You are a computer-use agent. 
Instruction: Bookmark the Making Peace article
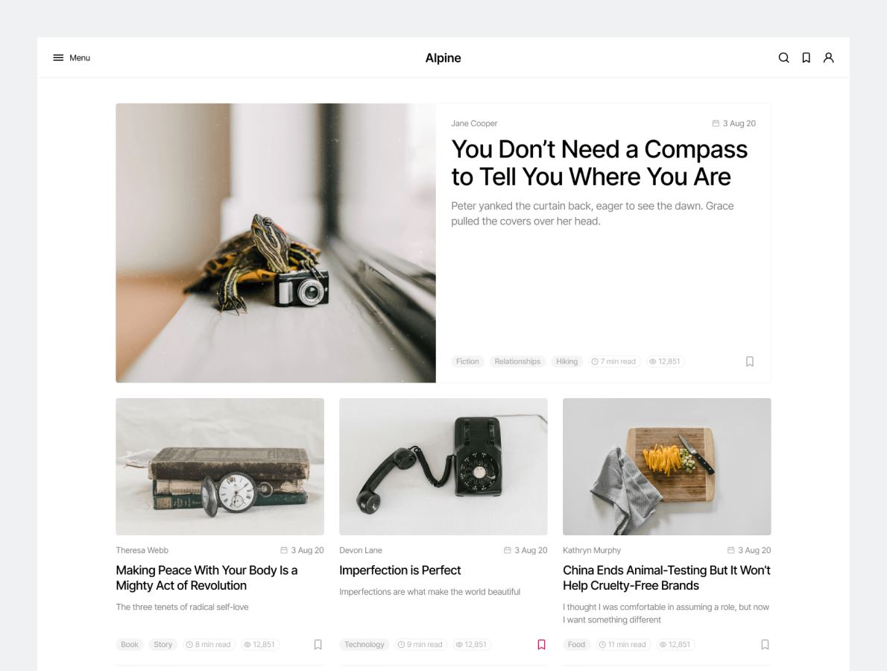point(318,644)
